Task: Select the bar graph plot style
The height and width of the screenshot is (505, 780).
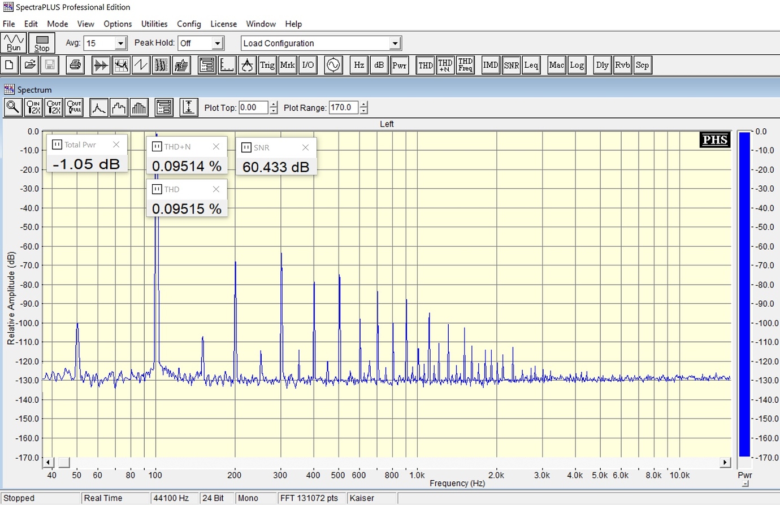Action: pos(139,107)
